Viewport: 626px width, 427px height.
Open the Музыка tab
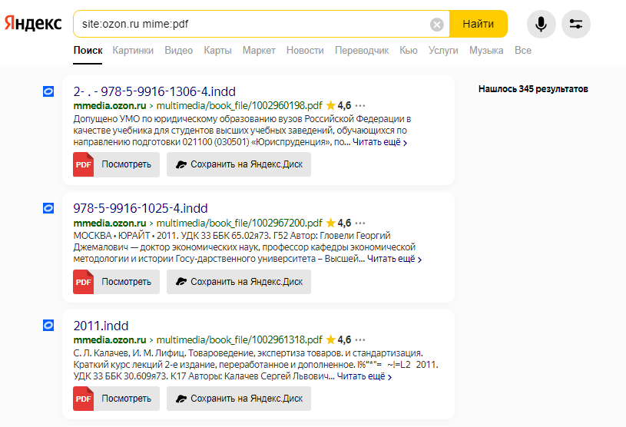pos(486,50)
